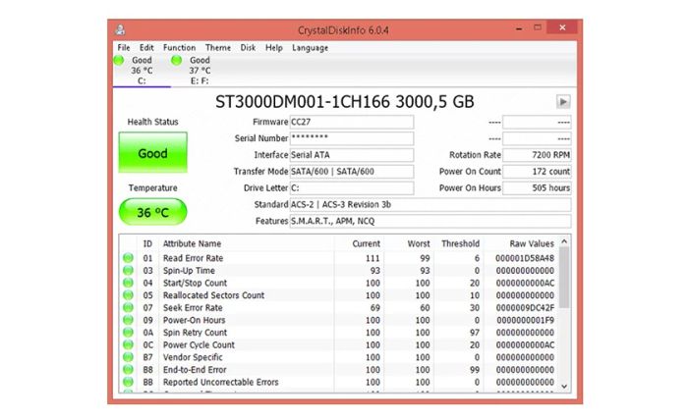The height and width of the screenshot is (420, 688).
Task: Click the attribute list scroll up arrow
Action: pos(564,241)
